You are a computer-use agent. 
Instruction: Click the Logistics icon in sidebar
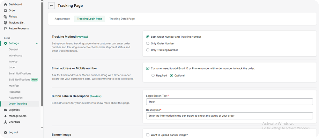point(5,110)
